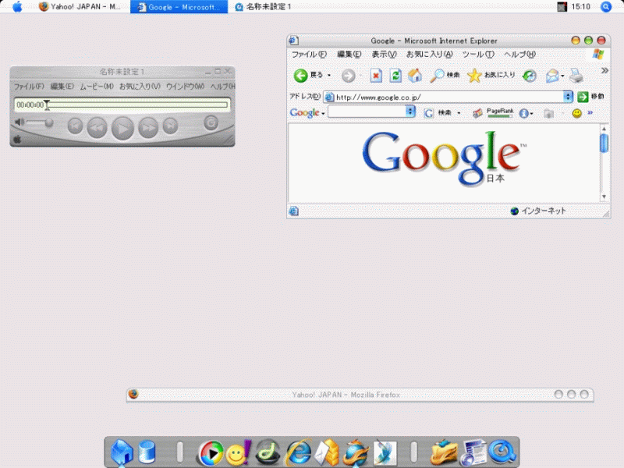Screen dimensions: 624x468
Task: Click the Google toolbar highlighter icon beside PageRank
Action: coord(477,113)
